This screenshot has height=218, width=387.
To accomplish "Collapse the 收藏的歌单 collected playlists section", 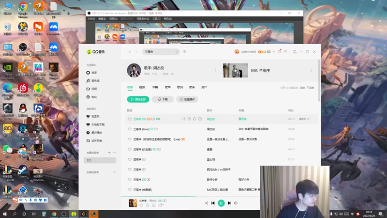I will (x=114, y=172).
